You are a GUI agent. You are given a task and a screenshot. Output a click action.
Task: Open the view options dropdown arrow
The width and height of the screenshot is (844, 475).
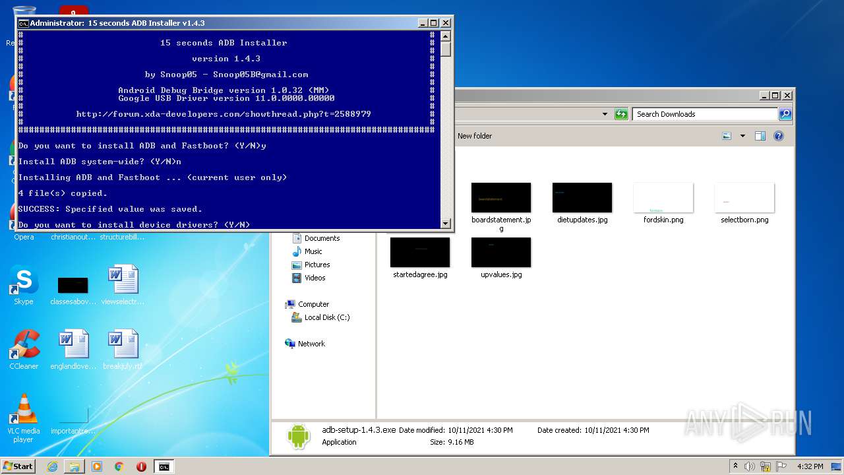[x=742, y=136]
